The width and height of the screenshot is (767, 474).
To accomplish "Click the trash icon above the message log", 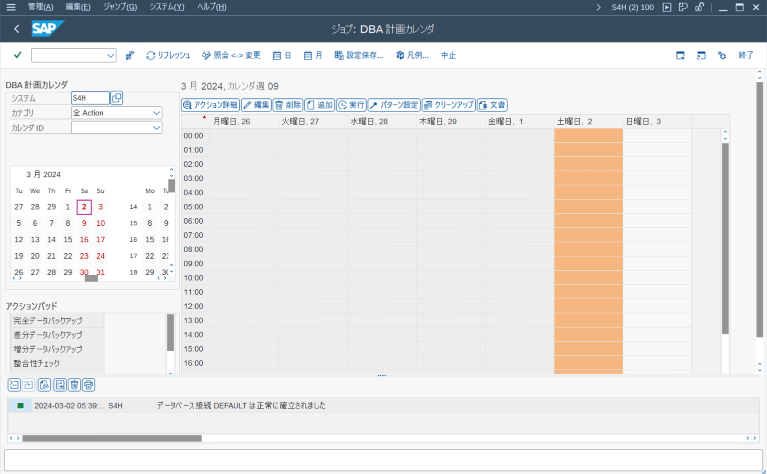I will pos(74,385).
